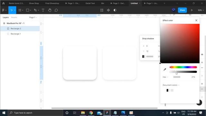Open Task View on taskbar
The width and height of the screenshot is (206, 116).
pos(75,113)
